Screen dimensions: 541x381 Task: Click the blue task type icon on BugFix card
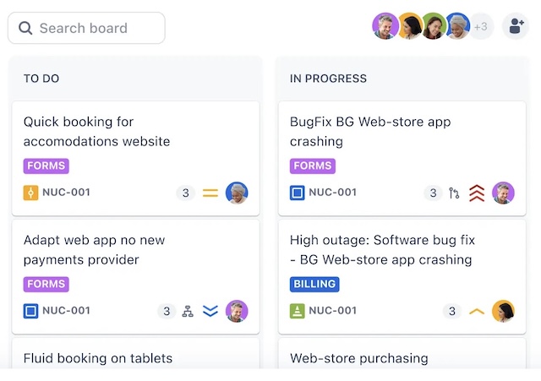tap(298, 193)
